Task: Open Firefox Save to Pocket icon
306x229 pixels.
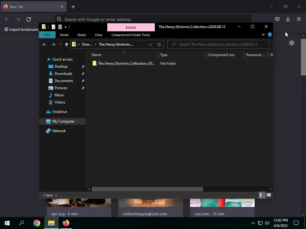Action: point(277,19)
